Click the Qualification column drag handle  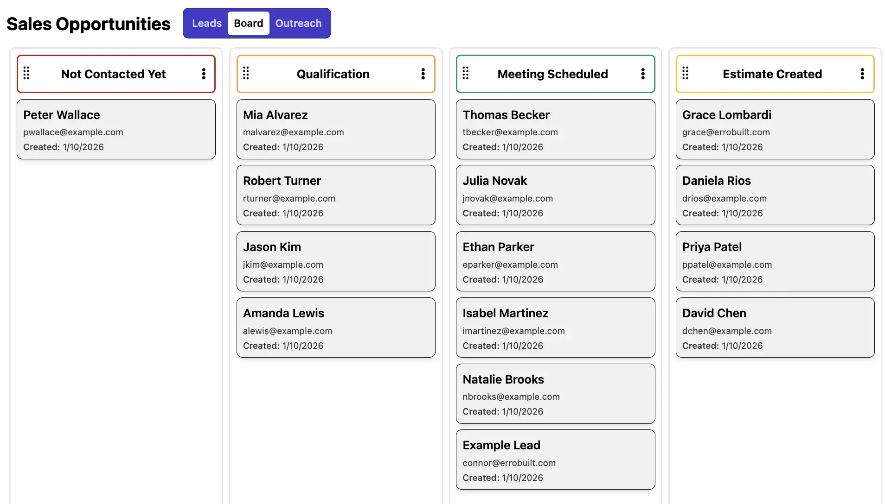tap(246, 73)
